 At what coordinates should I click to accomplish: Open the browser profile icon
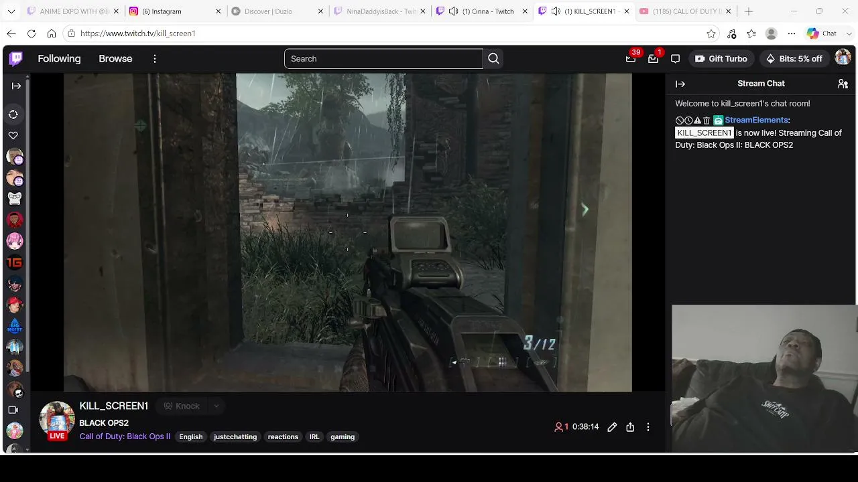click(x=772, y=33)
